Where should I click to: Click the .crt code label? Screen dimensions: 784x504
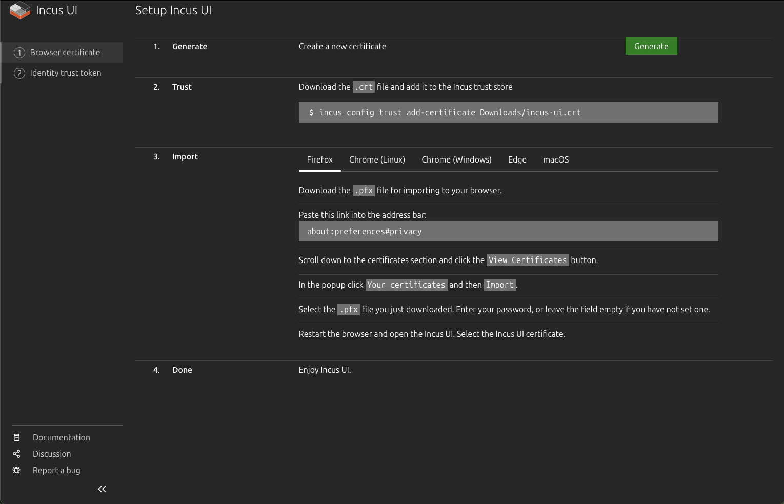click(364, 87)
